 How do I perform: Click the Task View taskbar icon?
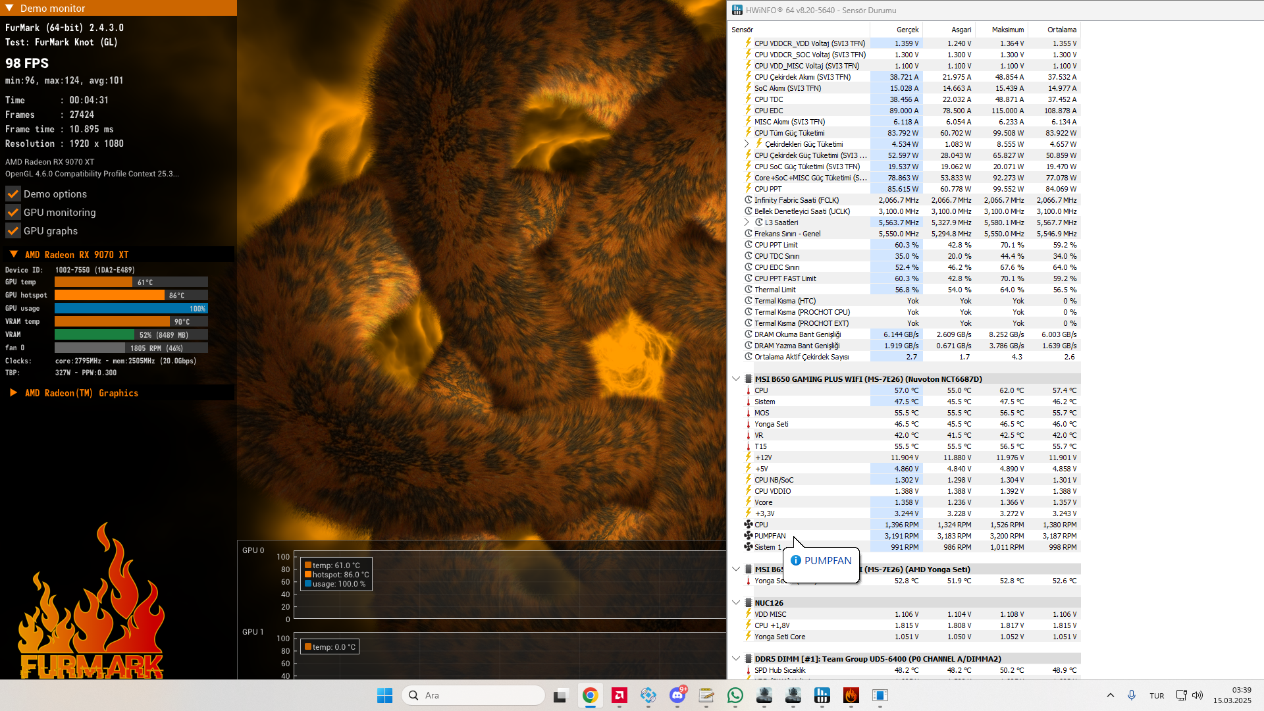point(560,695)
